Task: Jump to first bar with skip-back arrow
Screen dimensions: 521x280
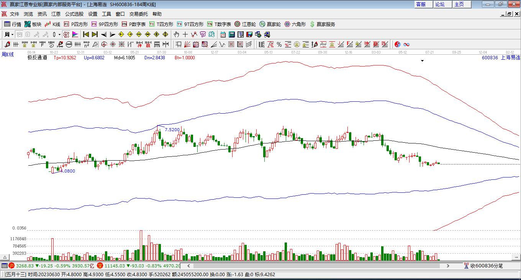Action: pos(86,34)
